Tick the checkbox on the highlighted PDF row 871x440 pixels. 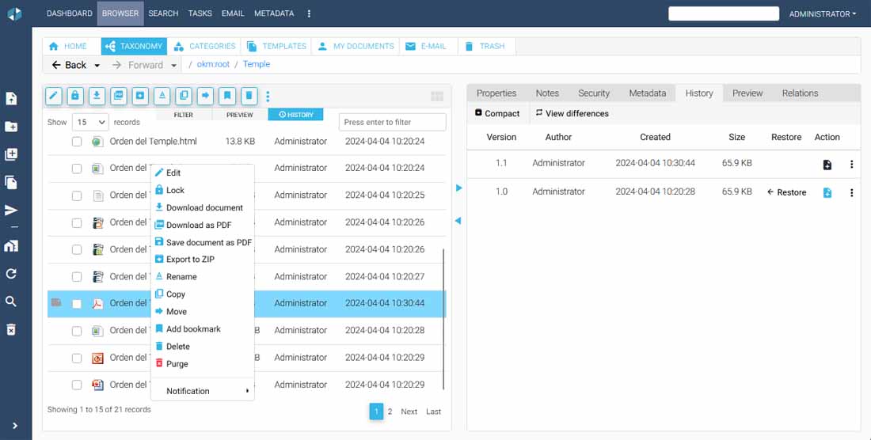[77, 304]
